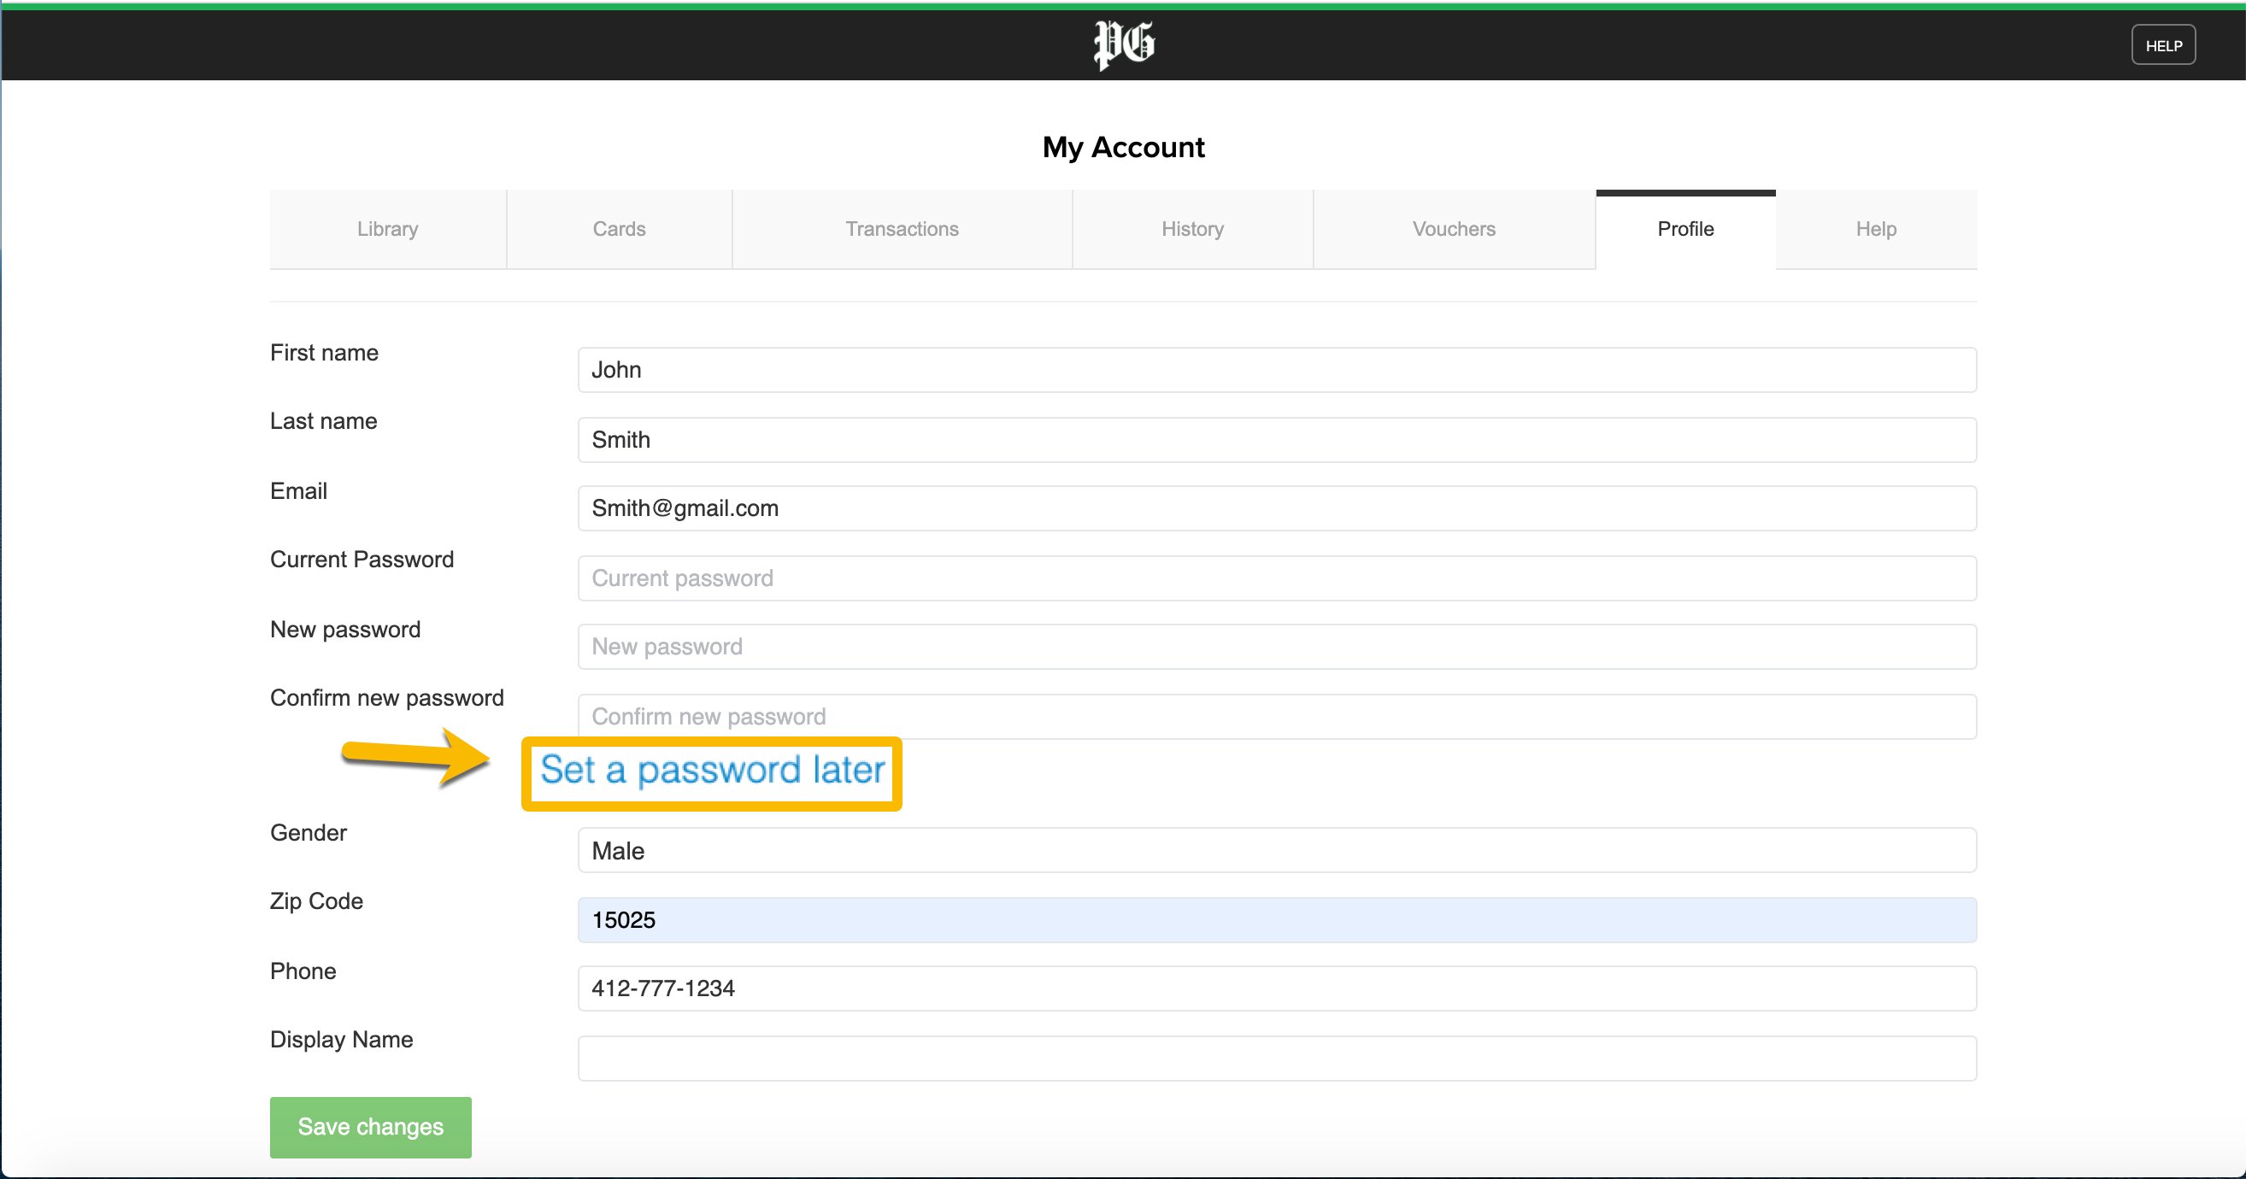The height and width of the screenshot is (1179, 2246).
Task: Focus the Email input field
Action: (x=1276, y=509)
